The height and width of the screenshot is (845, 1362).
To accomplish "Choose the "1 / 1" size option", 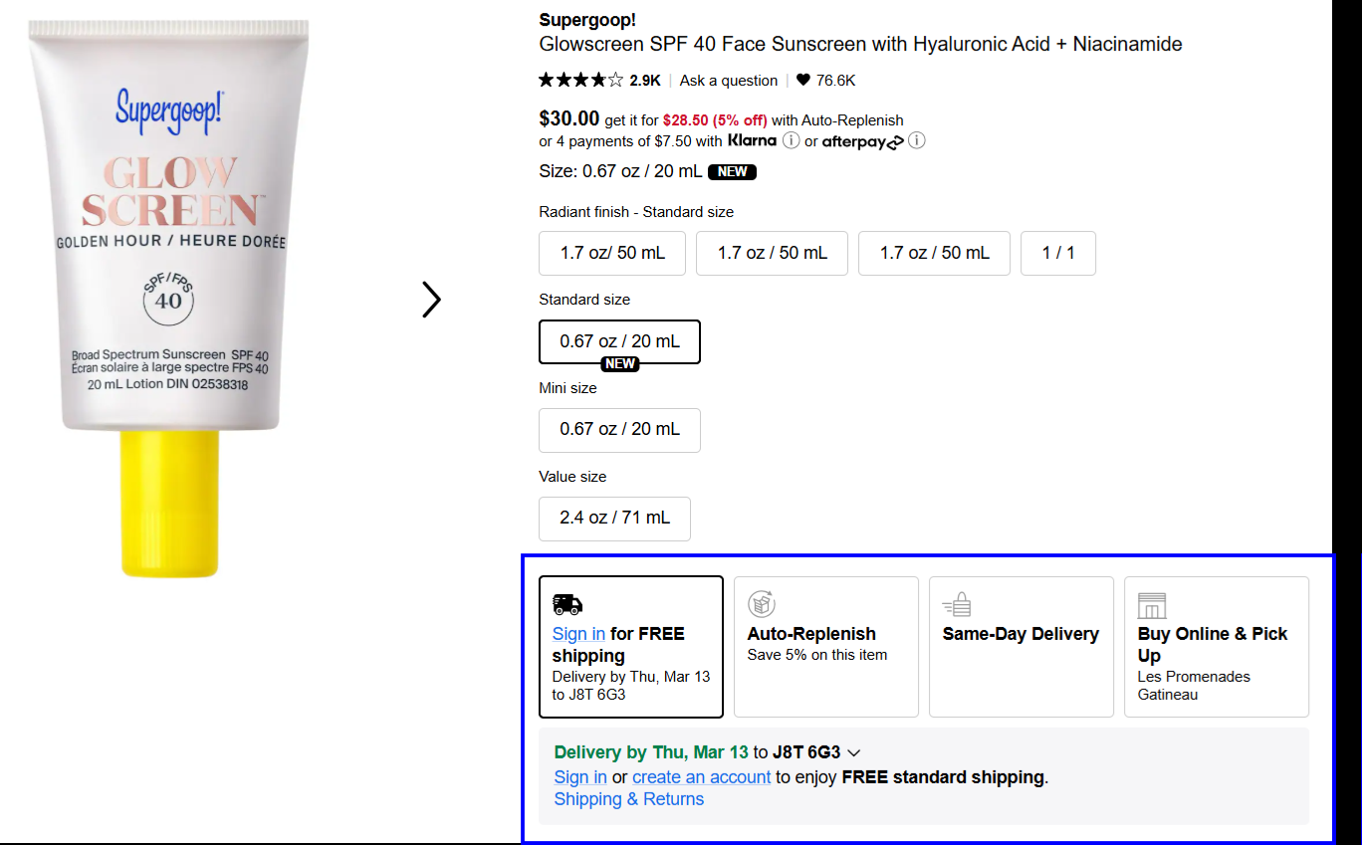I will pyautogui.click(x=1057, y=253).
